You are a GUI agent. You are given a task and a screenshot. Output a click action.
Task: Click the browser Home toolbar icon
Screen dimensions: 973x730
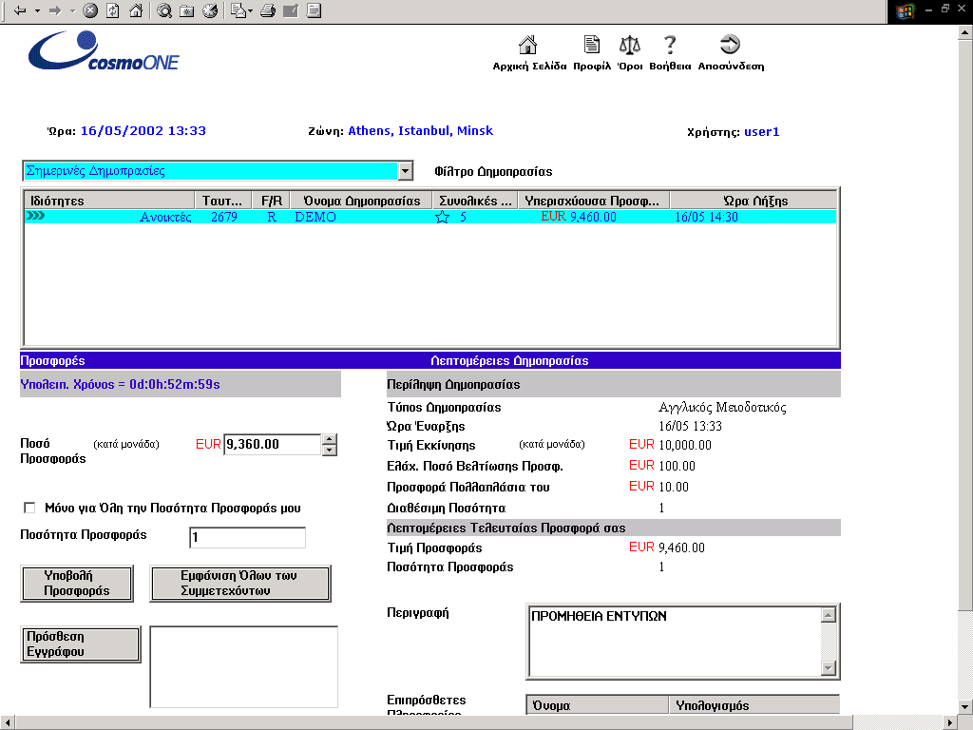pyautogui.click(x=136, y=10)
